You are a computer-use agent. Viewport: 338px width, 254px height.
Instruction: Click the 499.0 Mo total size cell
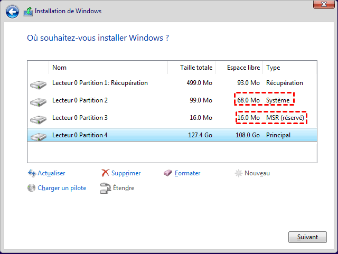200,83
